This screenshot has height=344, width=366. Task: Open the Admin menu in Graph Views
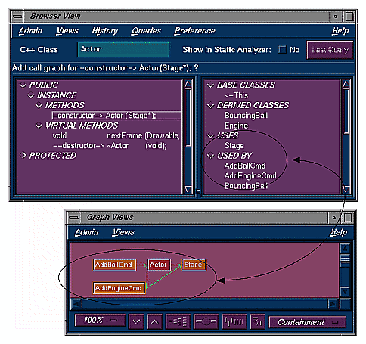(86, 232)
